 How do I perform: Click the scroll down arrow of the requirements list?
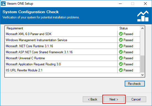tap(142, 75)
